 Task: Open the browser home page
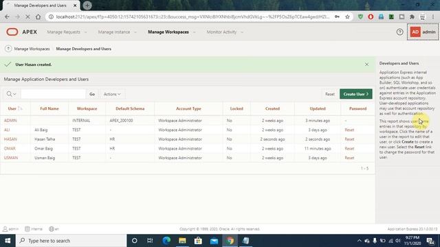click(38, 16)
